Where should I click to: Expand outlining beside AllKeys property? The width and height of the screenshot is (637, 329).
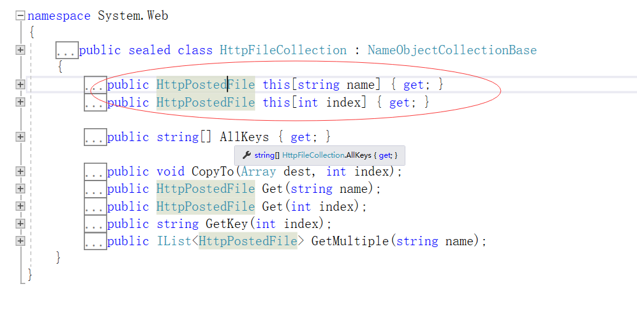click(20, 137)
